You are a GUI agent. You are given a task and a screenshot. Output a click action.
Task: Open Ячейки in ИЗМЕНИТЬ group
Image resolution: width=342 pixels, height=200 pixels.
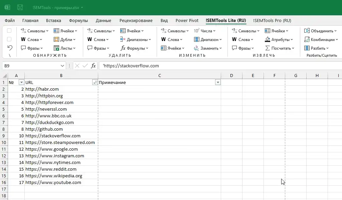pyautogui.click(x=173, y=48)
